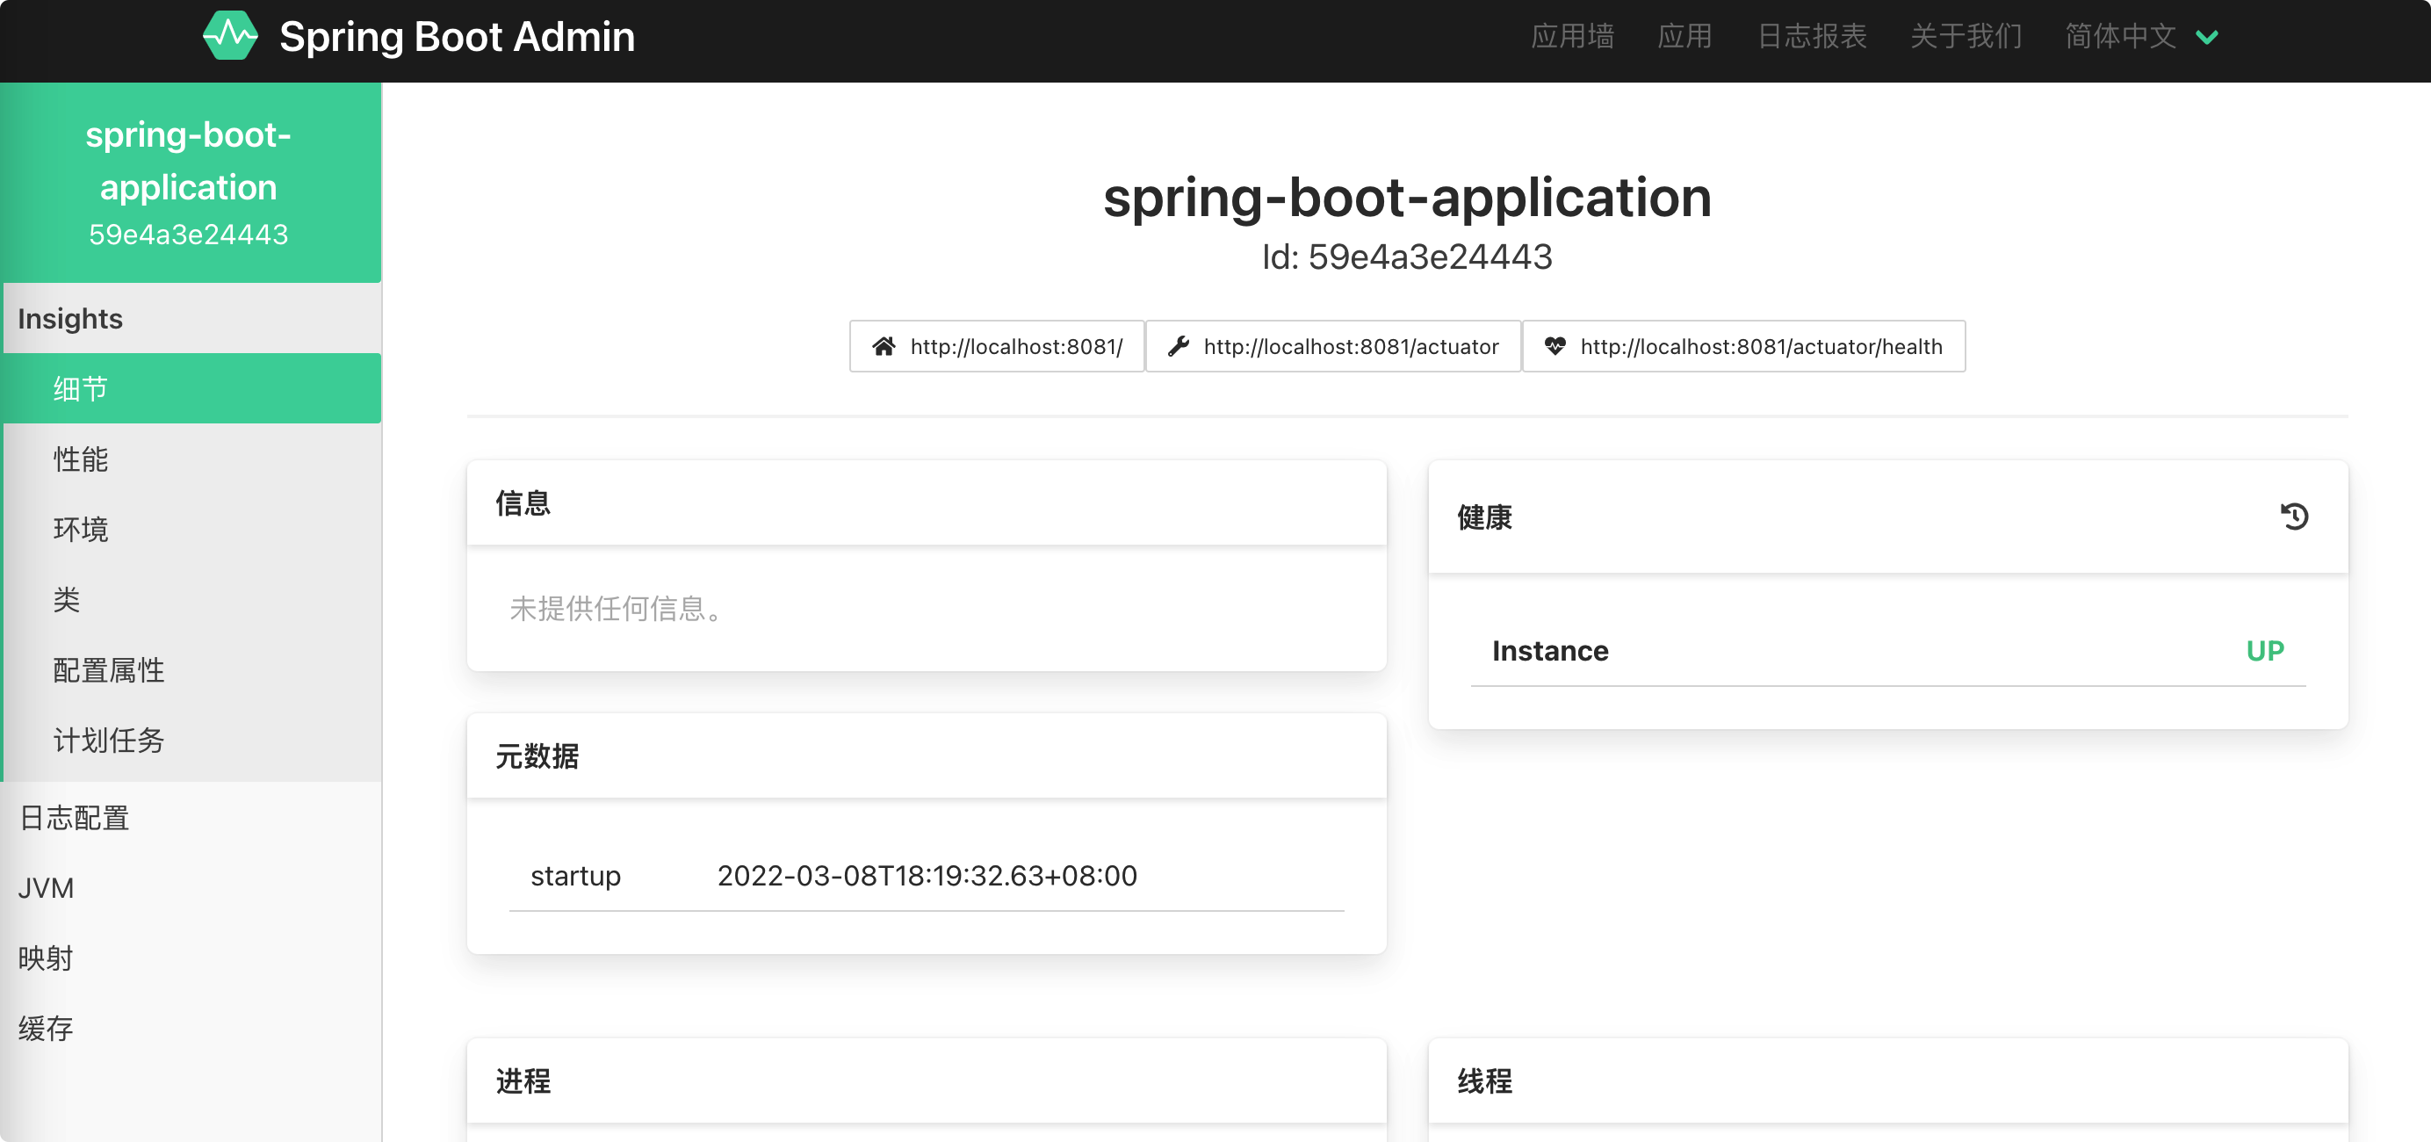Click the main spring-boot-application heading

(x=1406, y=198)
